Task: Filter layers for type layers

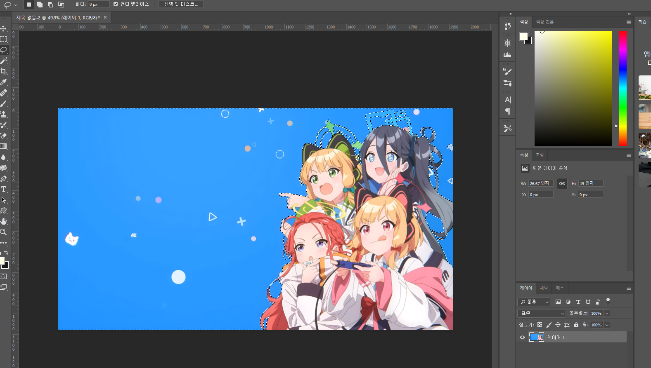Action: click(x=578, y=302)
